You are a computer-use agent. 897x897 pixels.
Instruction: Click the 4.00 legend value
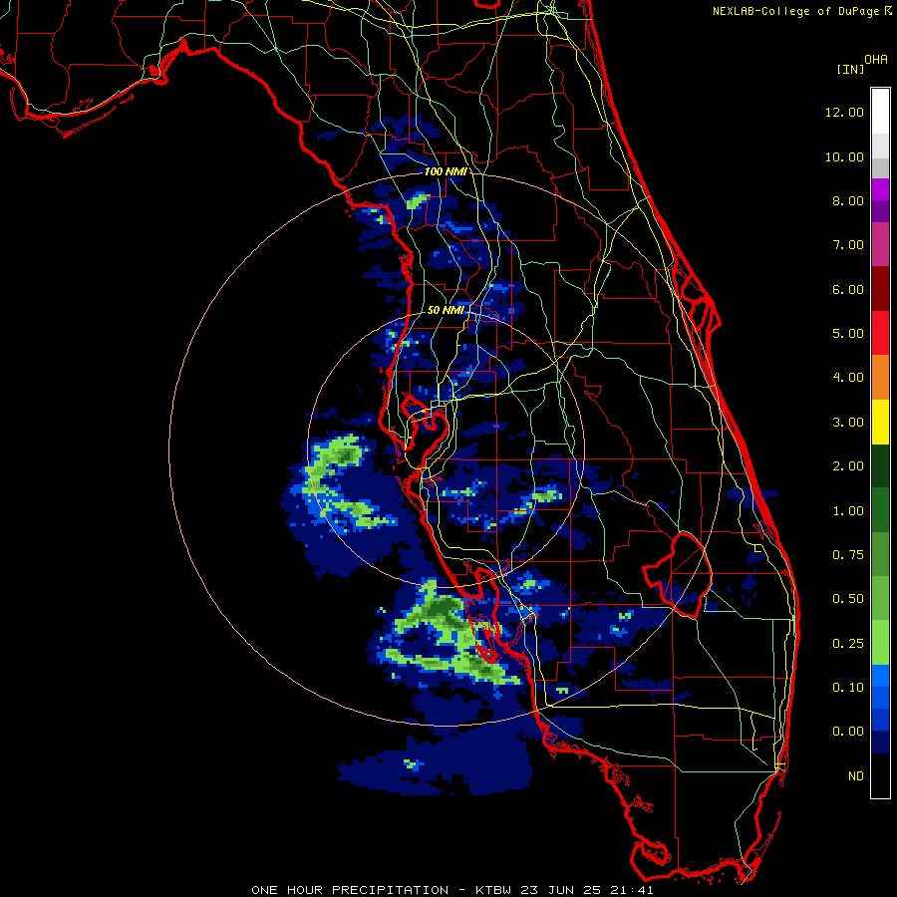pos(848,378)
